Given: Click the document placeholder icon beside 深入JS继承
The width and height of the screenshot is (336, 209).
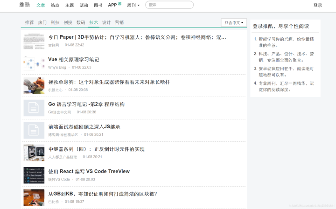Looking at the screenshot, I should point(34,131).
